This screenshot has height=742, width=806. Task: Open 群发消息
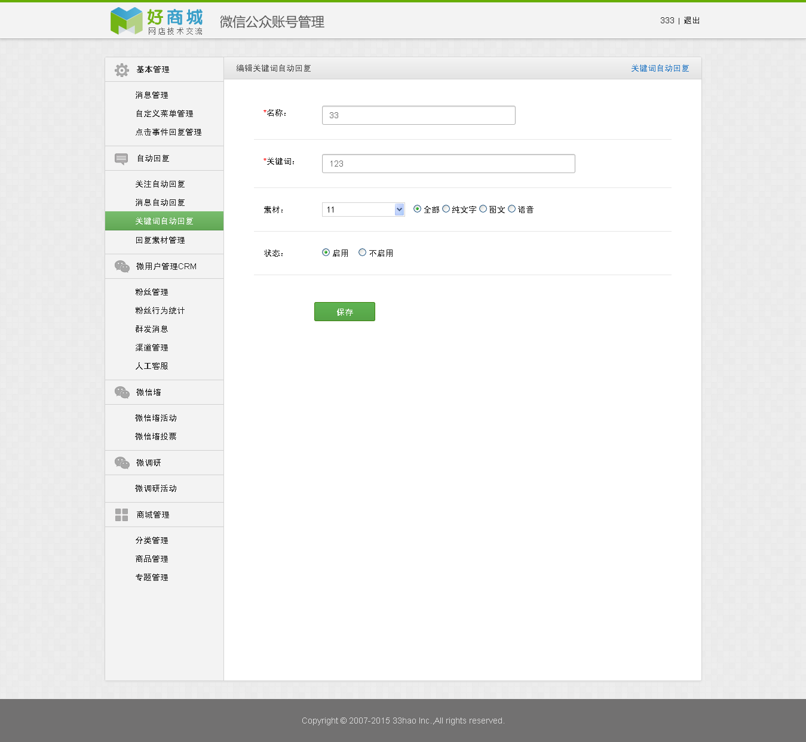pyautogui.click(x=152, y=330)
